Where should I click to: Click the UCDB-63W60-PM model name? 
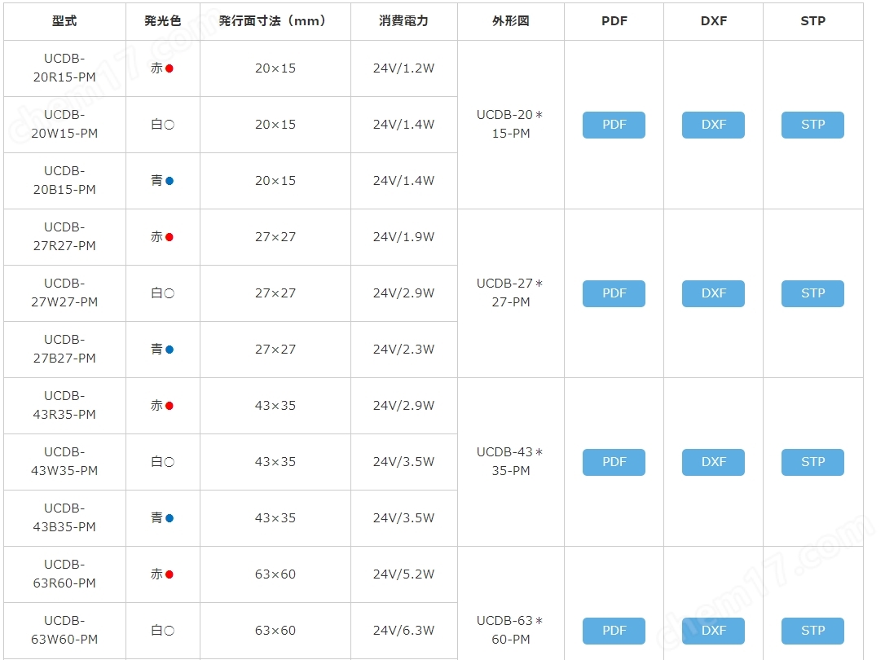(x=64, y=630)
